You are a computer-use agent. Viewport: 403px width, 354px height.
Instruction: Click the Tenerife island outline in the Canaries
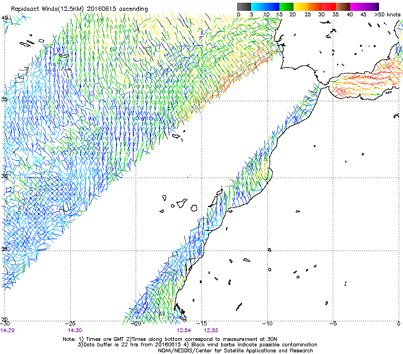[182, 203]
